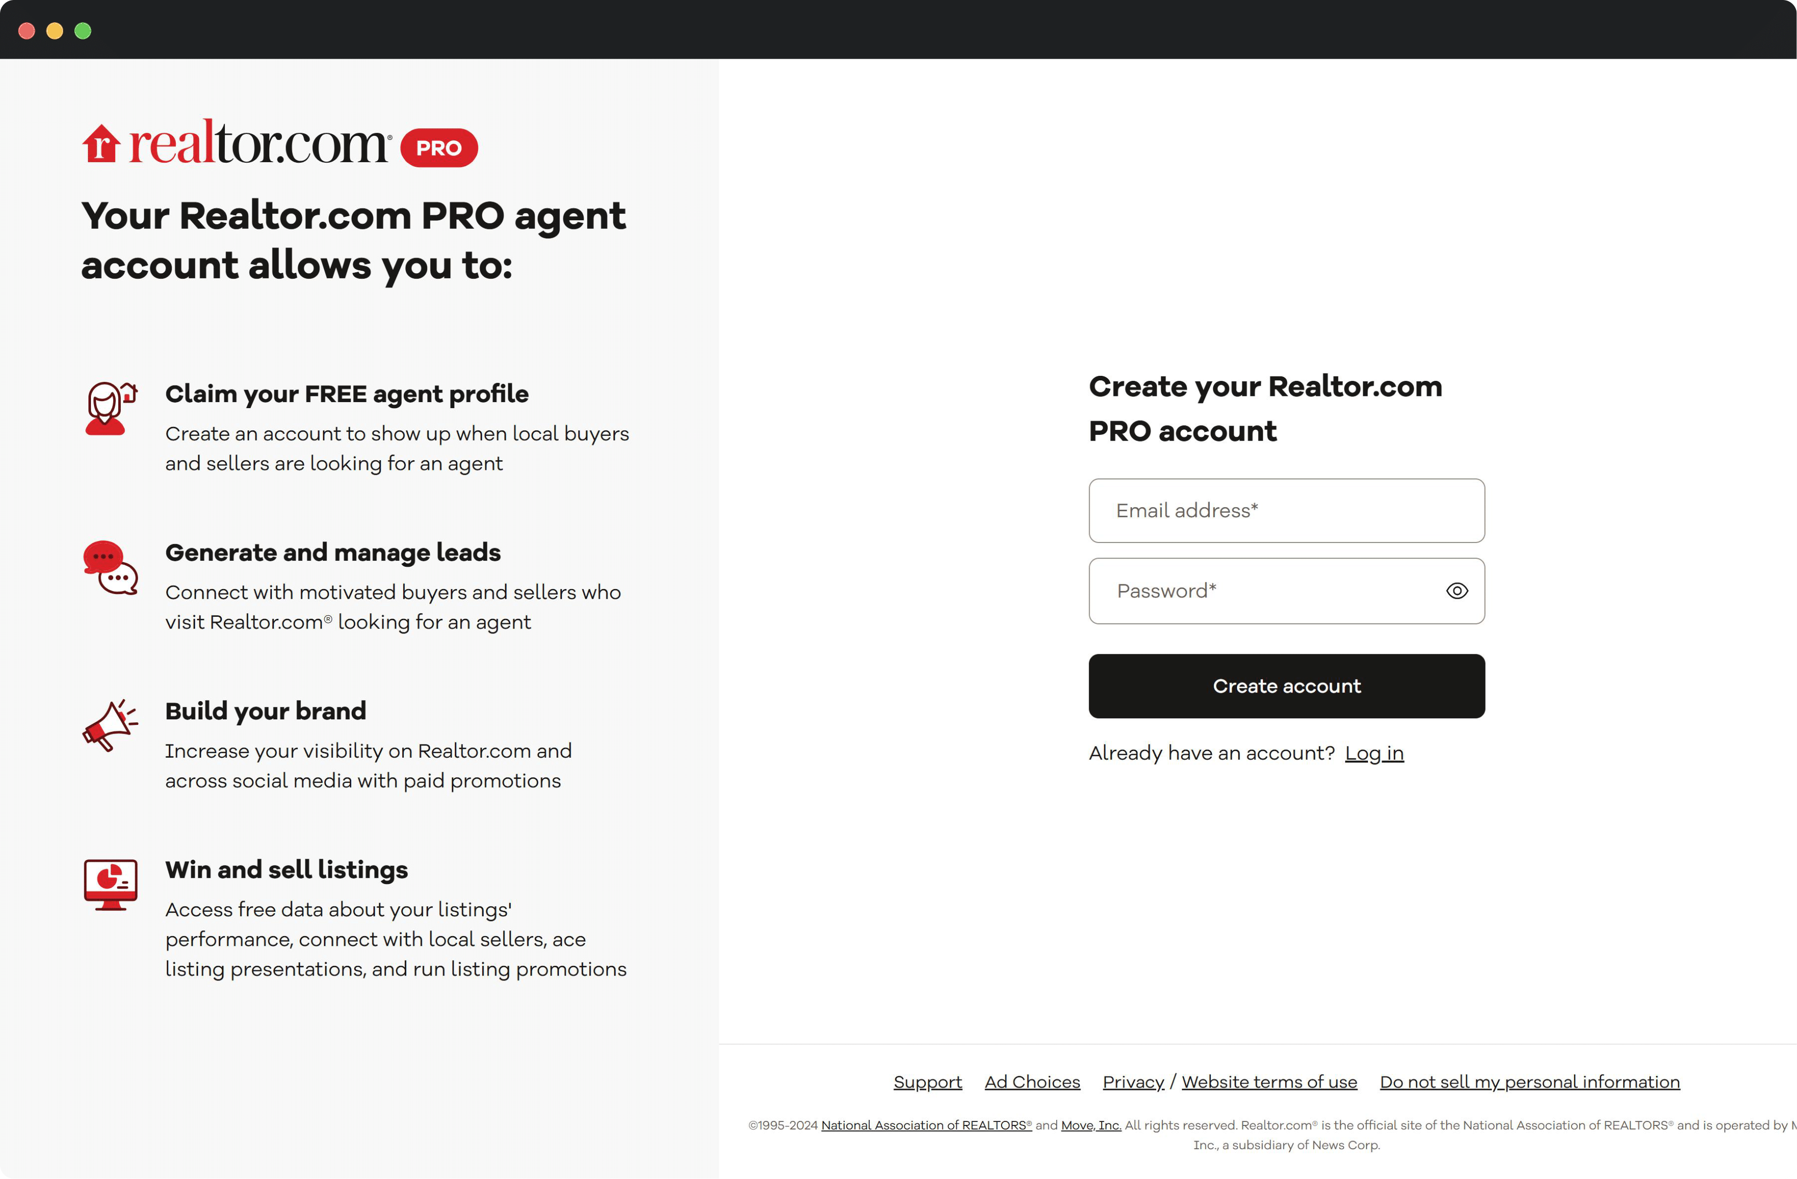Click the Website terms of use item
The width and height of the screenshot is (1797, 1179).
(1269, 1082)
